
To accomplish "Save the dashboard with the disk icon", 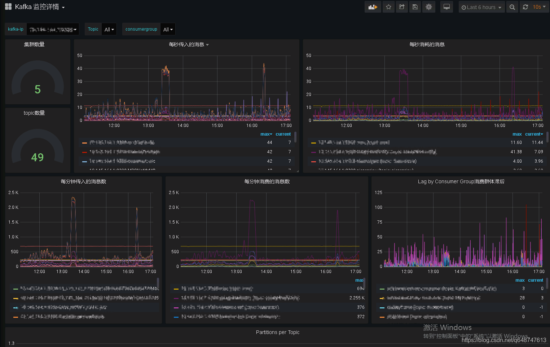I will [x=415, y=7].
